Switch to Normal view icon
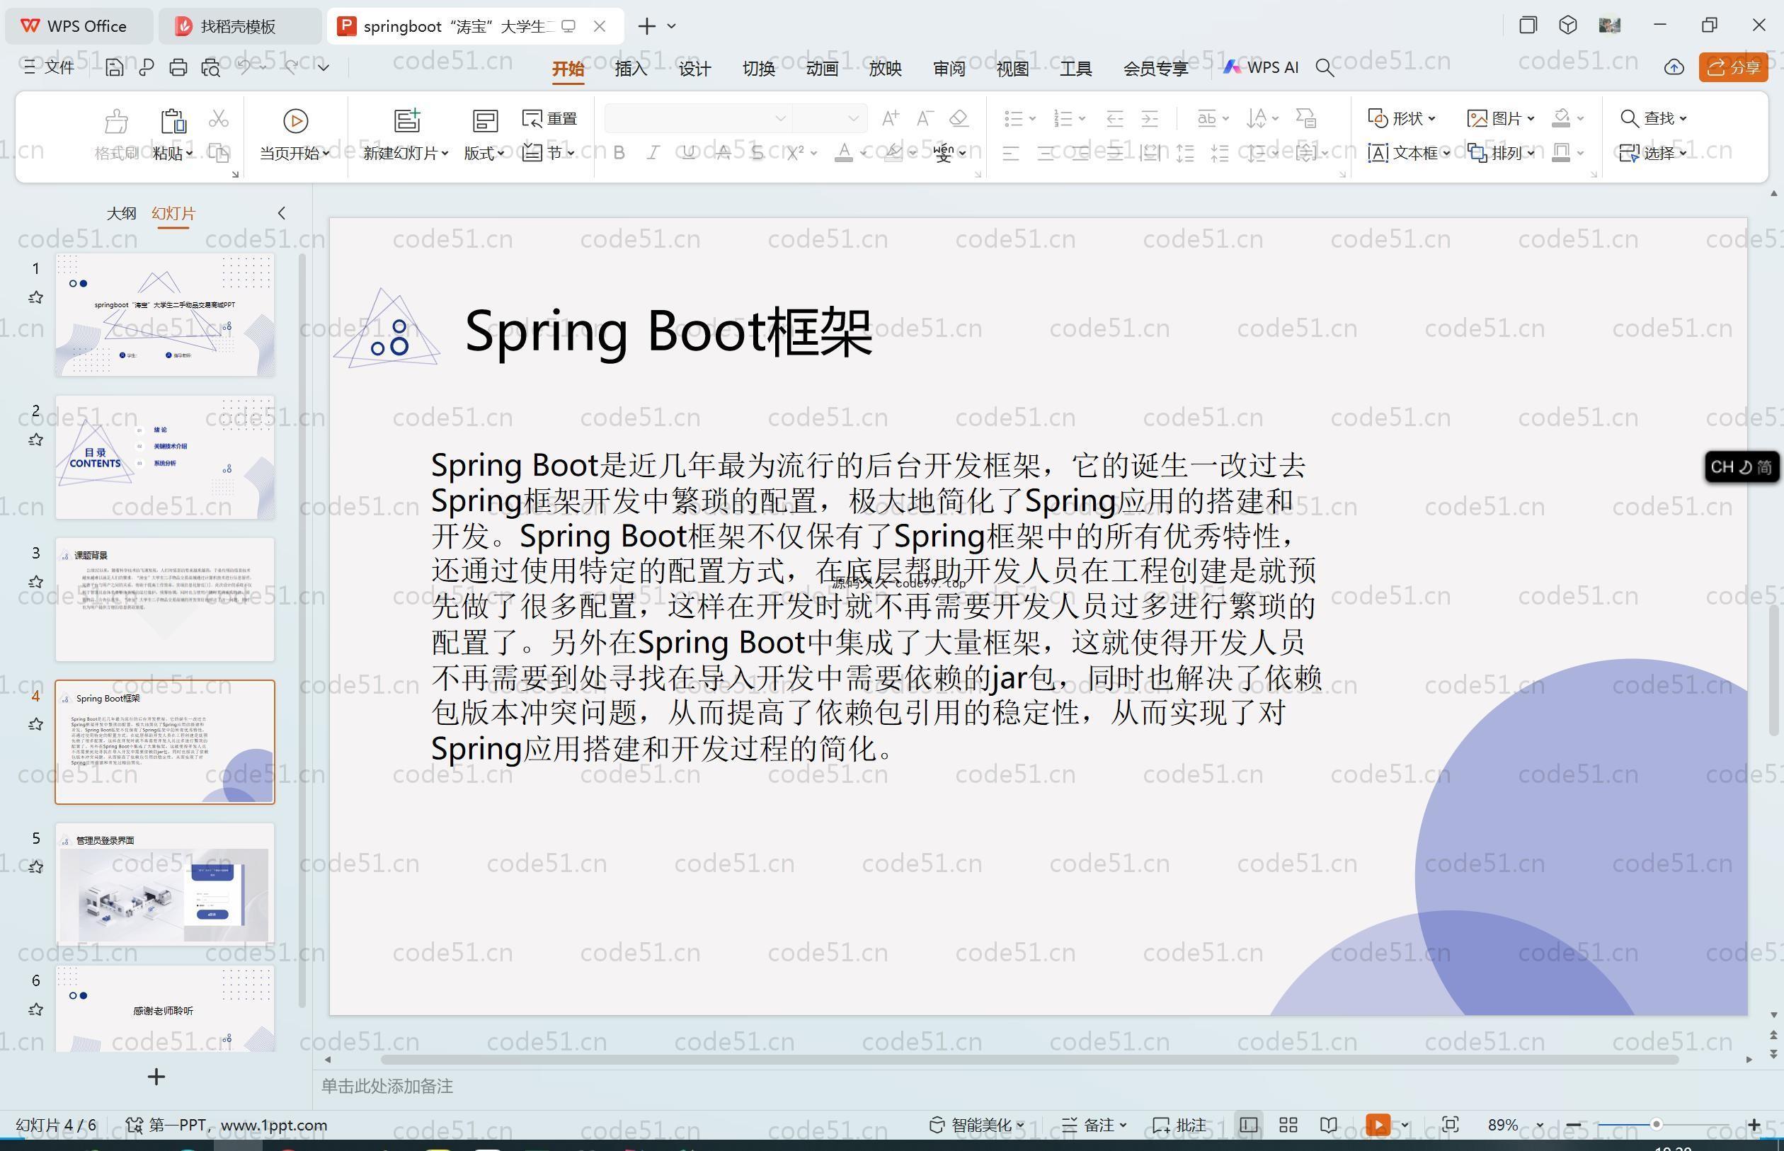Image resolution: width=1784 pixels, height=1151 pixels. click(1248, 1125)
